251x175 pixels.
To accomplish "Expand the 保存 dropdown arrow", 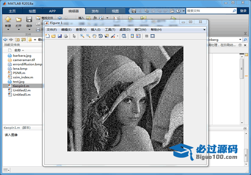I will [x=29, y=29].
